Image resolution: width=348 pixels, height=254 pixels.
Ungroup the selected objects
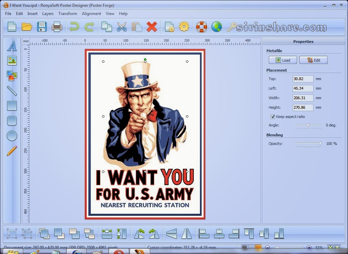pos(27,234)
